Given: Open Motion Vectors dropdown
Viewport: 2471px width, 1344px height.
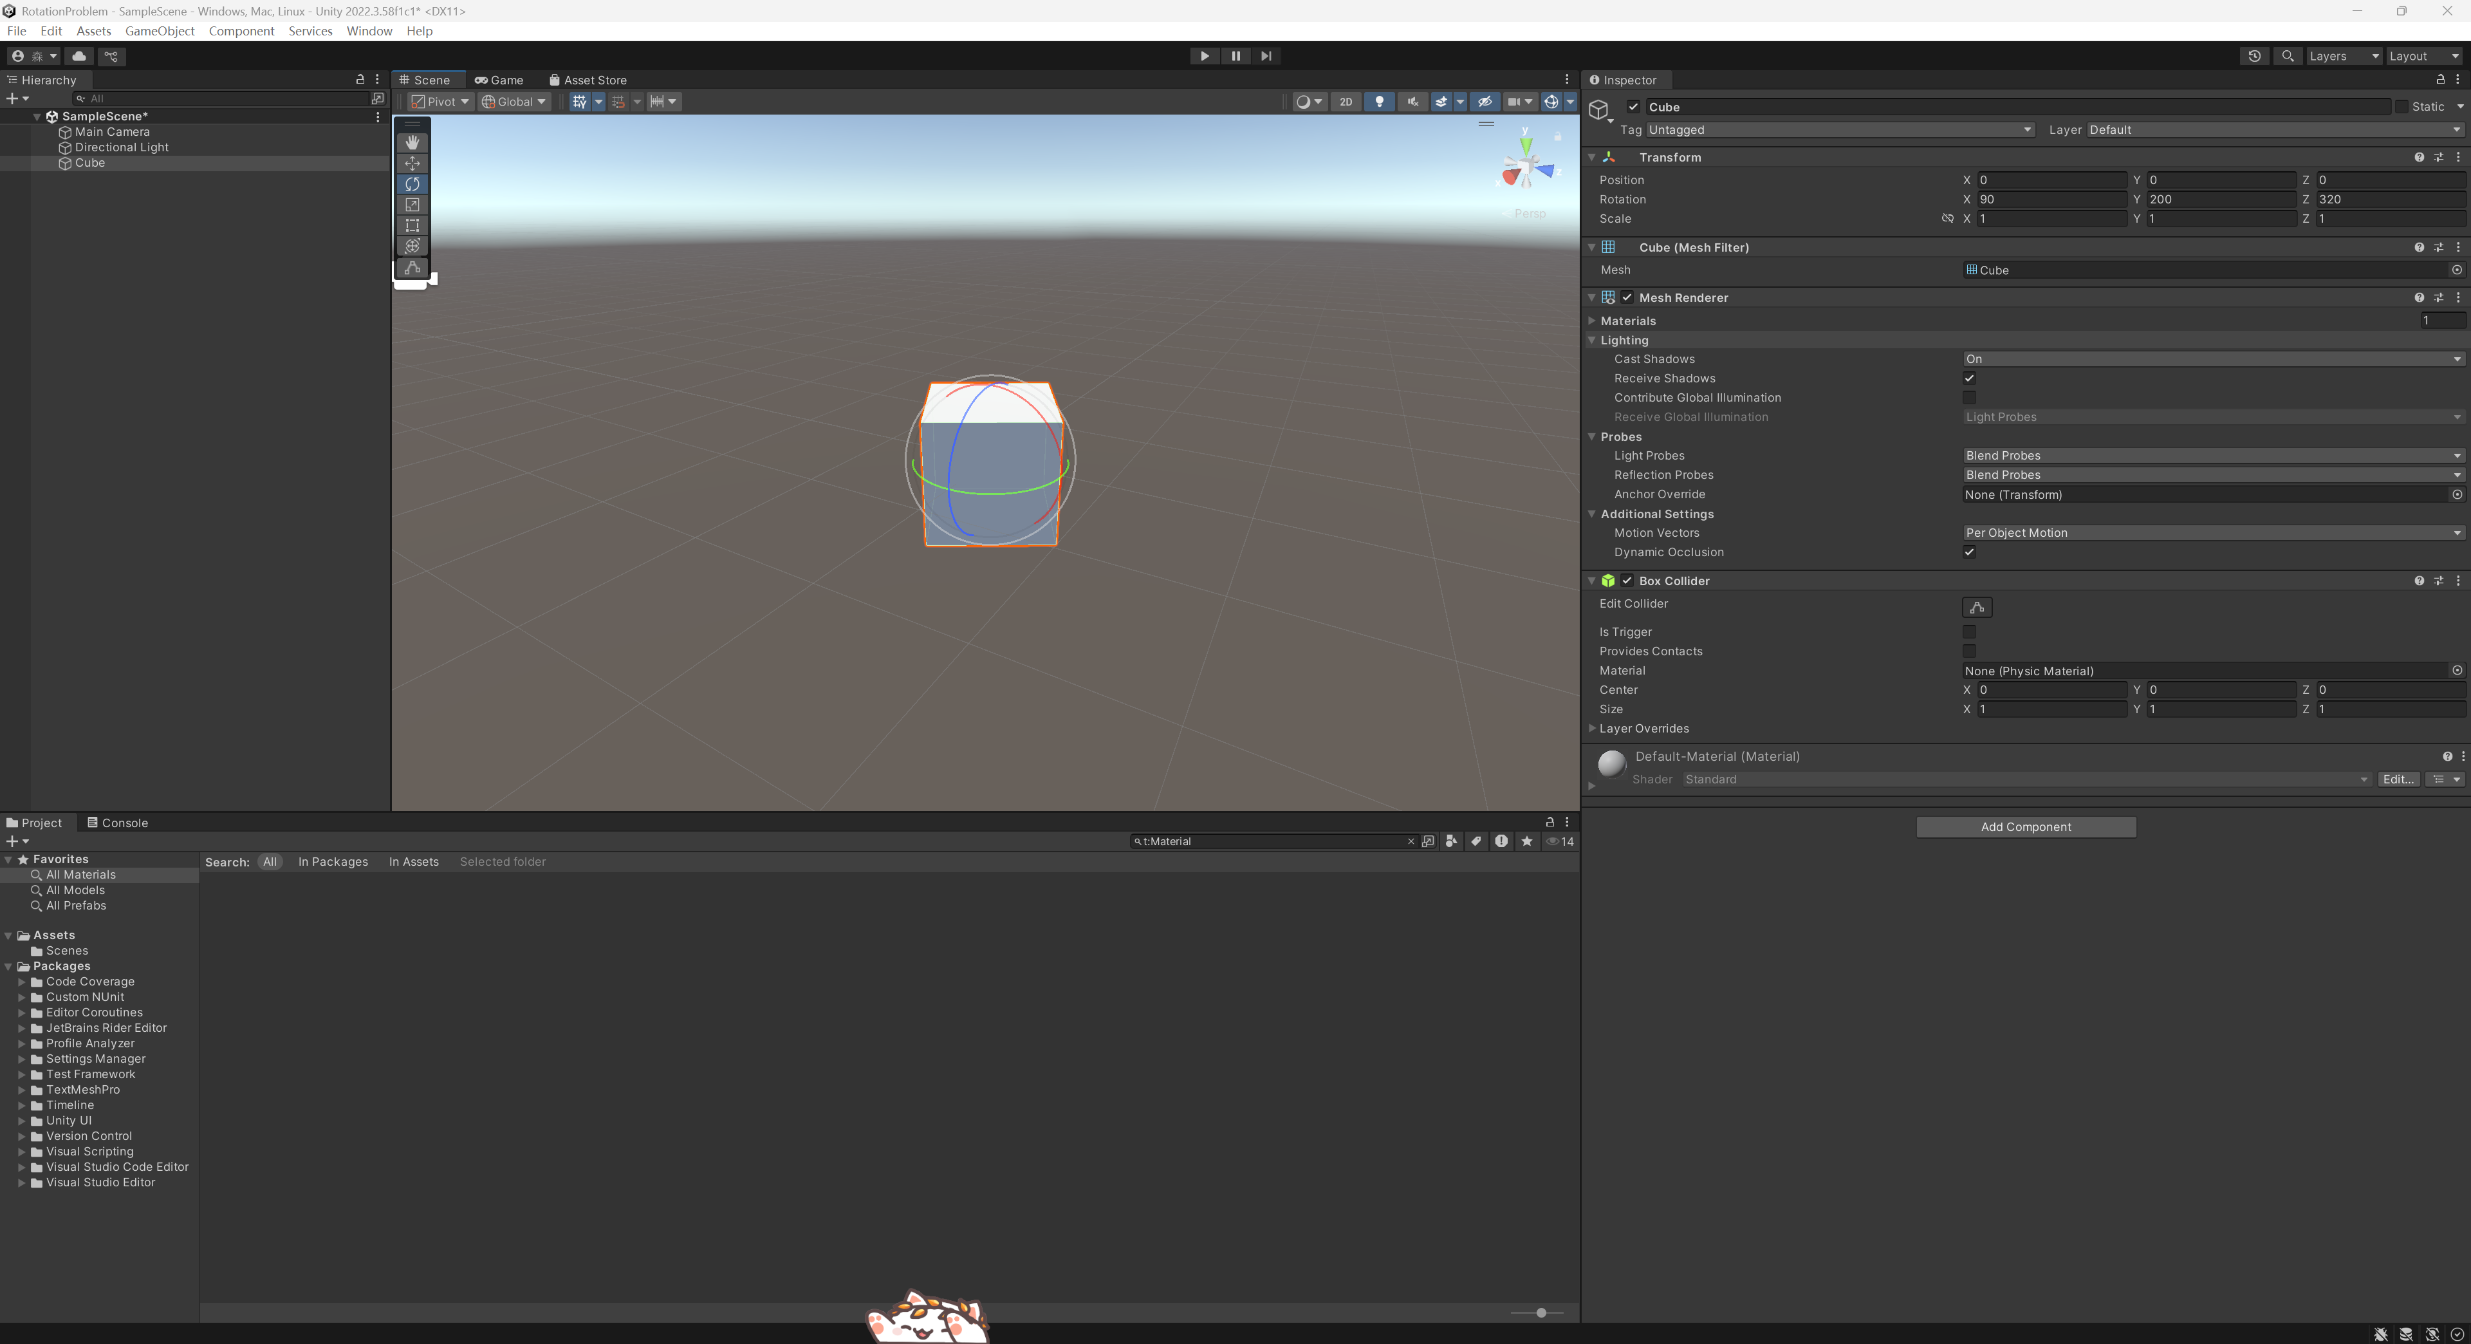Looking at the screenshot, I should [2213, 532].
